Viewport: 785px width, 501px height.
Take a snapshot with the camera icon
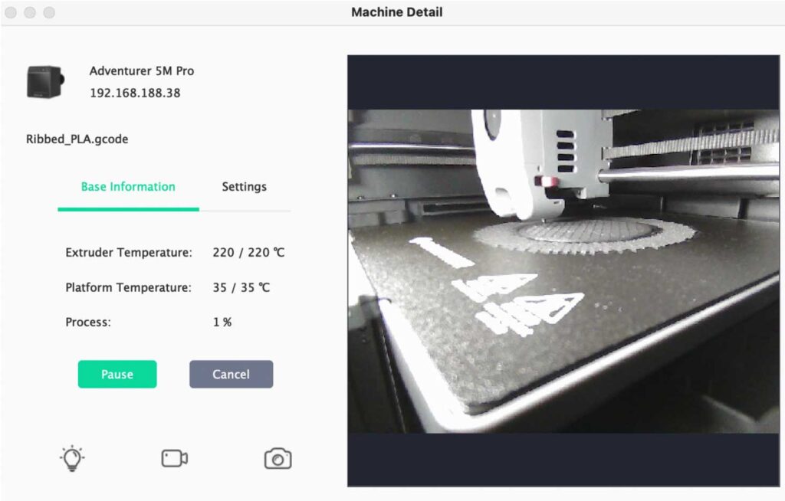tap(278, 458)
